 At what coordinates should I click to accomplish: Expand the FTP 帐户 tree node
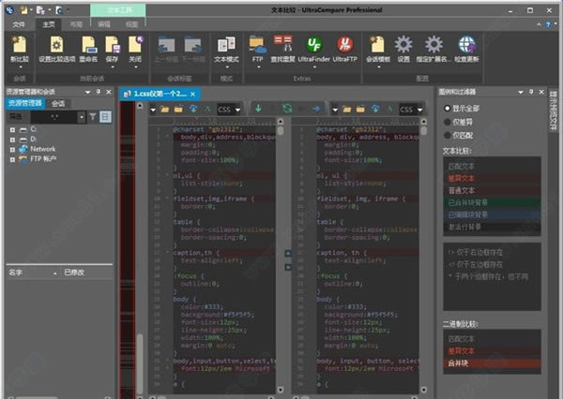point(12,159)
